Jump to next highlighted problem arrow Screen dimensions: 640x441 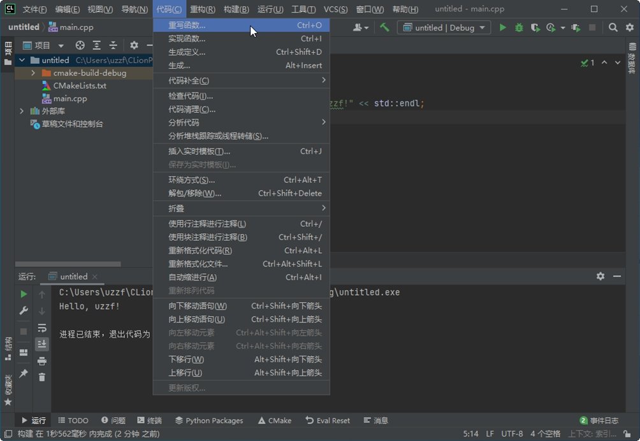coord(618,62)
